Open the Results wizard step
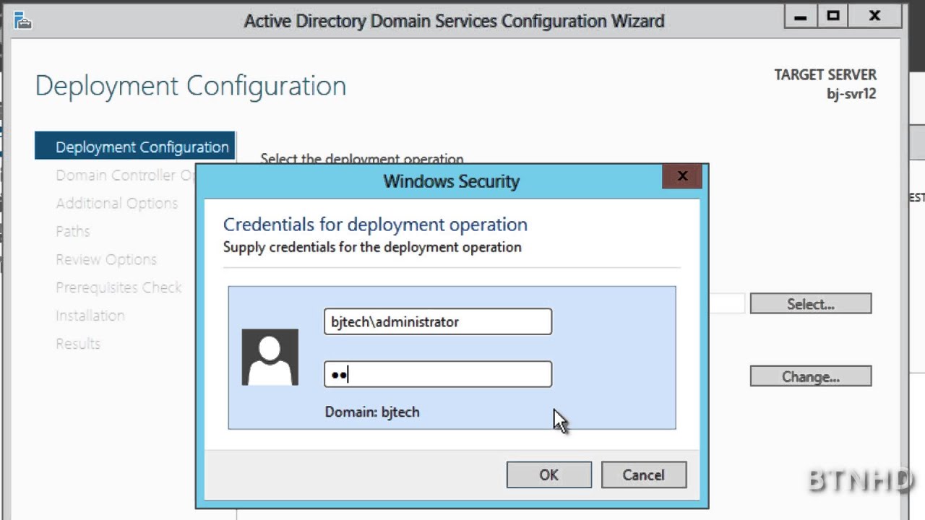The height and width of the screenshot is (520, 925). click(x=78, y=344)
